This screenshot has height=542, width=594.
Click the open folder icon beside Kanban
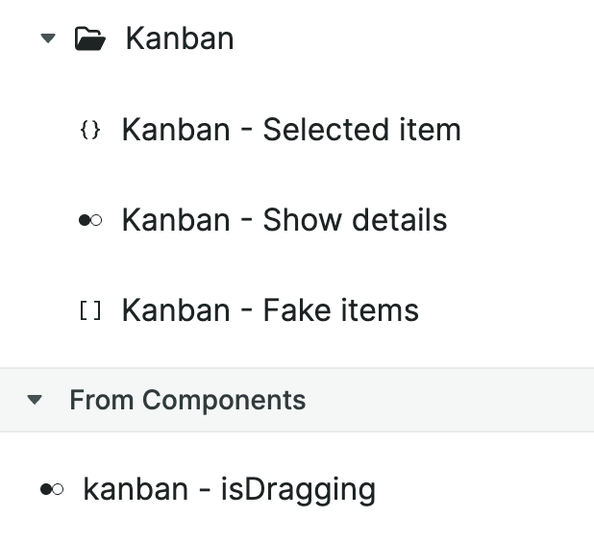89,39
